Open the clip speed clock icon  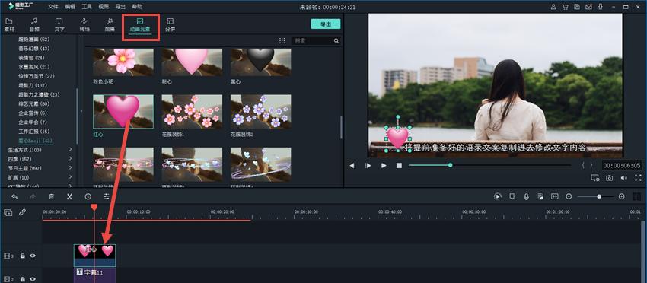(x=88, y=196)
